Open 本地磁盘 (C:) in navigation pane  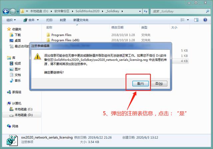click(x=24, y=109)
